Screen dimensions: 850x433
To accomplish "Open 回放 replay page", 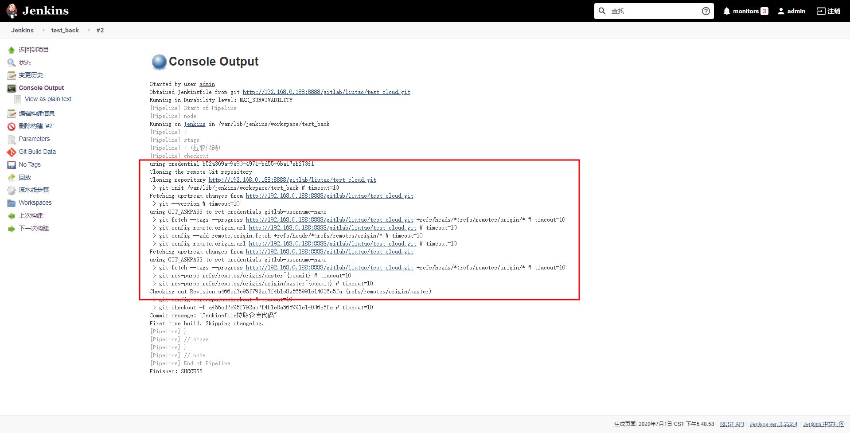I will [x=25, y=177].
